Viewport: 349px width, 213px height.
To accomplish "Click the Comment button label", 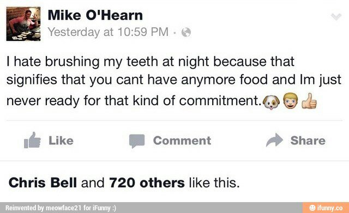I will 182,141.
